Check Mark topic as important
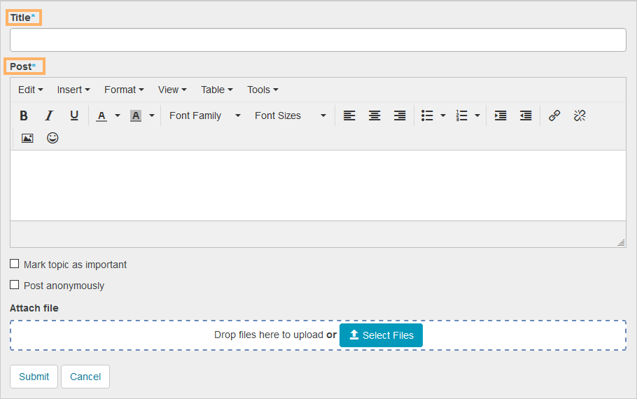Viewport: 637px width, 399px height. [15, 264]
